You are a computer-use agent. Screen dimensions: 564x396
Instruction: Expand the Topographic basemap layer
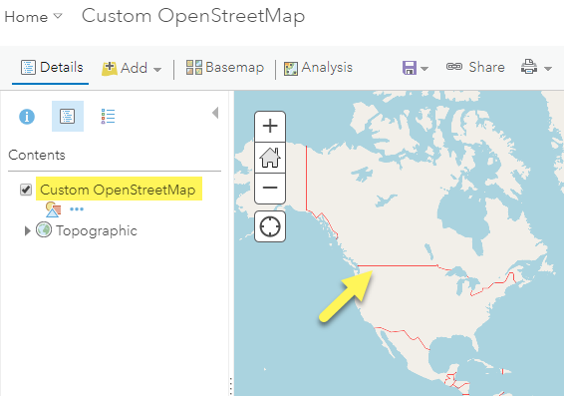pos(27,230)
